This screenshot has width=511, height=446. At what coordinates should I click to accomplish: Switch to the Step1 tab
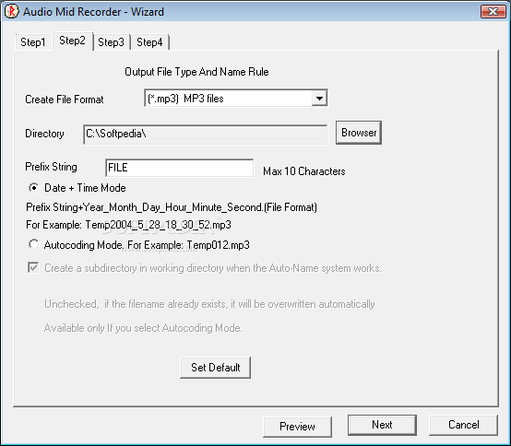(x=33, y=42)
